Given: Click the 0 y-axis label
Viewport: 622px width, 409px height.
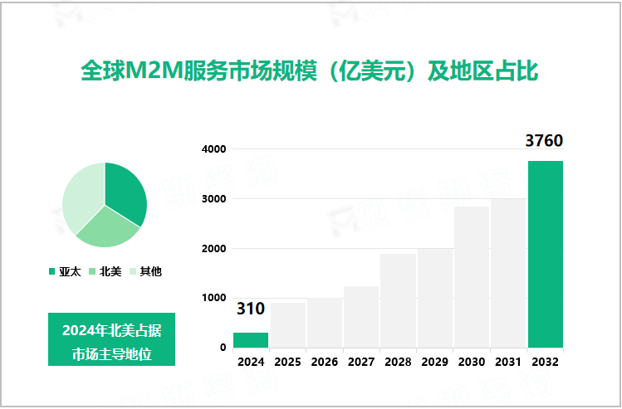Looking at the screenshot, I should [223, 348].
